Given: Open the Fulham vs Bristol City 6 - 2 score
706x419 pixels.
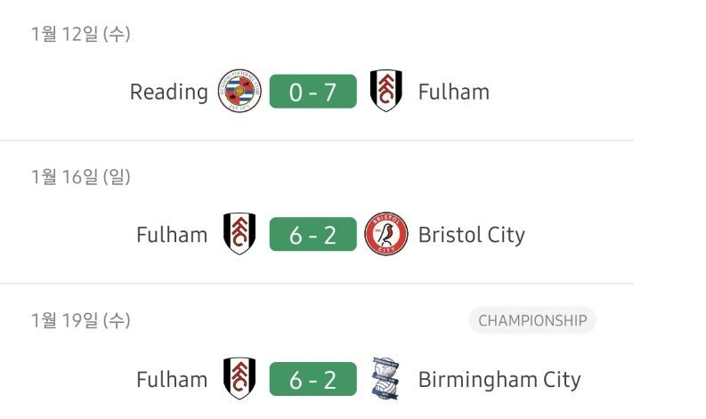Looking at the screenshot, I should tap(312, 236).
